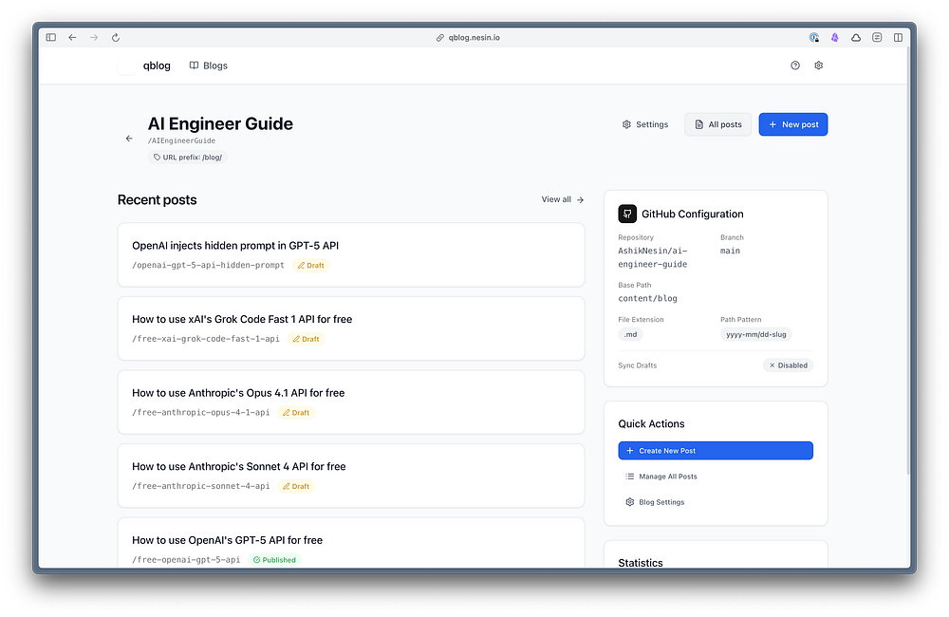
Task: Click Draft badge on free-xai-grok-code-fast-1-api post
Action: [x=307, y=339]
